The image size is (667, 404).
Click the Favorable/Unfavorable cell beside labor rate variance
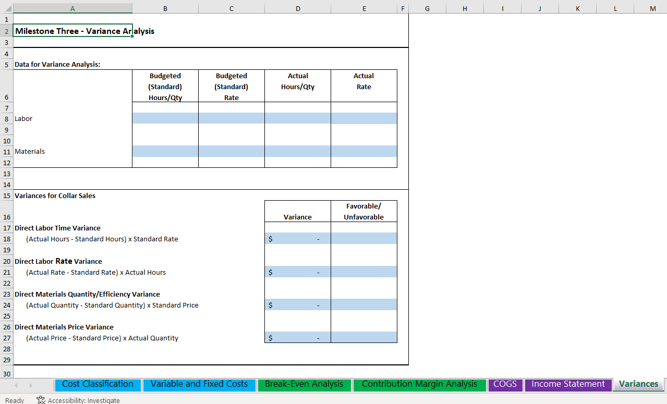363,271
